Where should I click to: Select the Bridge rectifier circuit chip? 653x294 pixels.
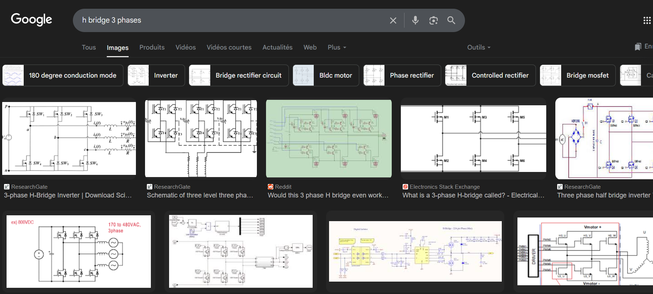pyautogui.click(x=239, y=75)
